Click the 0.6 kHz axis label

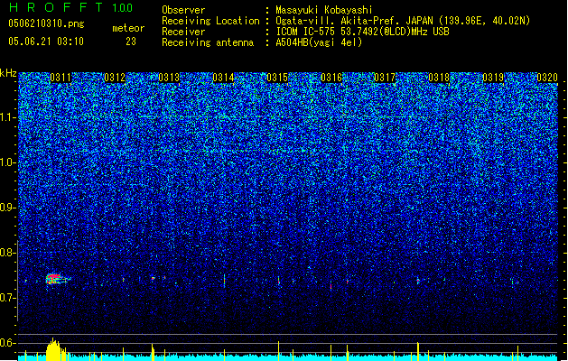click(x=8, y=343)
